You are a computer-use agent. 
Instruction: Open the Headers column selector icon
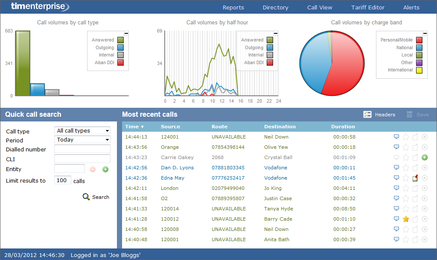[367, 114]
